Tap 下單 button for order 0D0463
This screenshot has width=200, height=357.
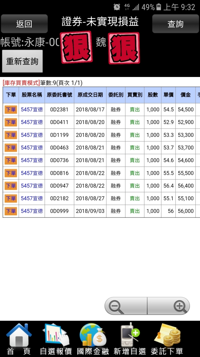click(11, 148)
